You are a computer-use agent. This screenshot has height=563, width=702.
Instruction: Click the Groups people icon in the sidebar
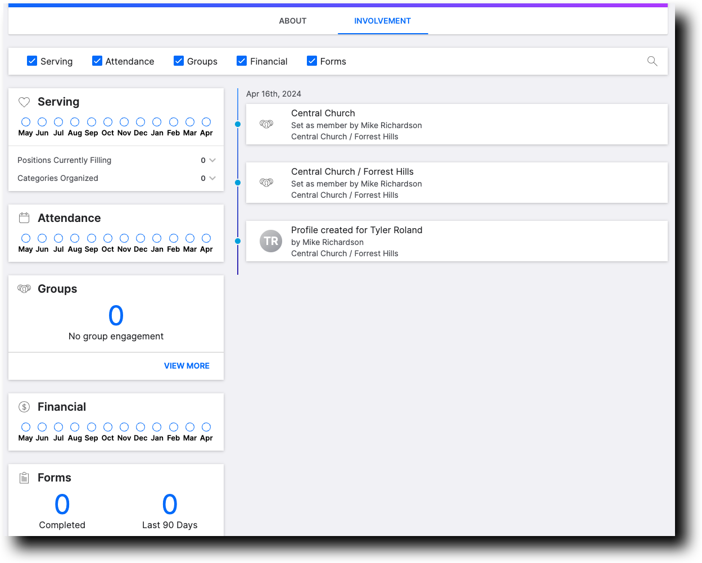24,288
